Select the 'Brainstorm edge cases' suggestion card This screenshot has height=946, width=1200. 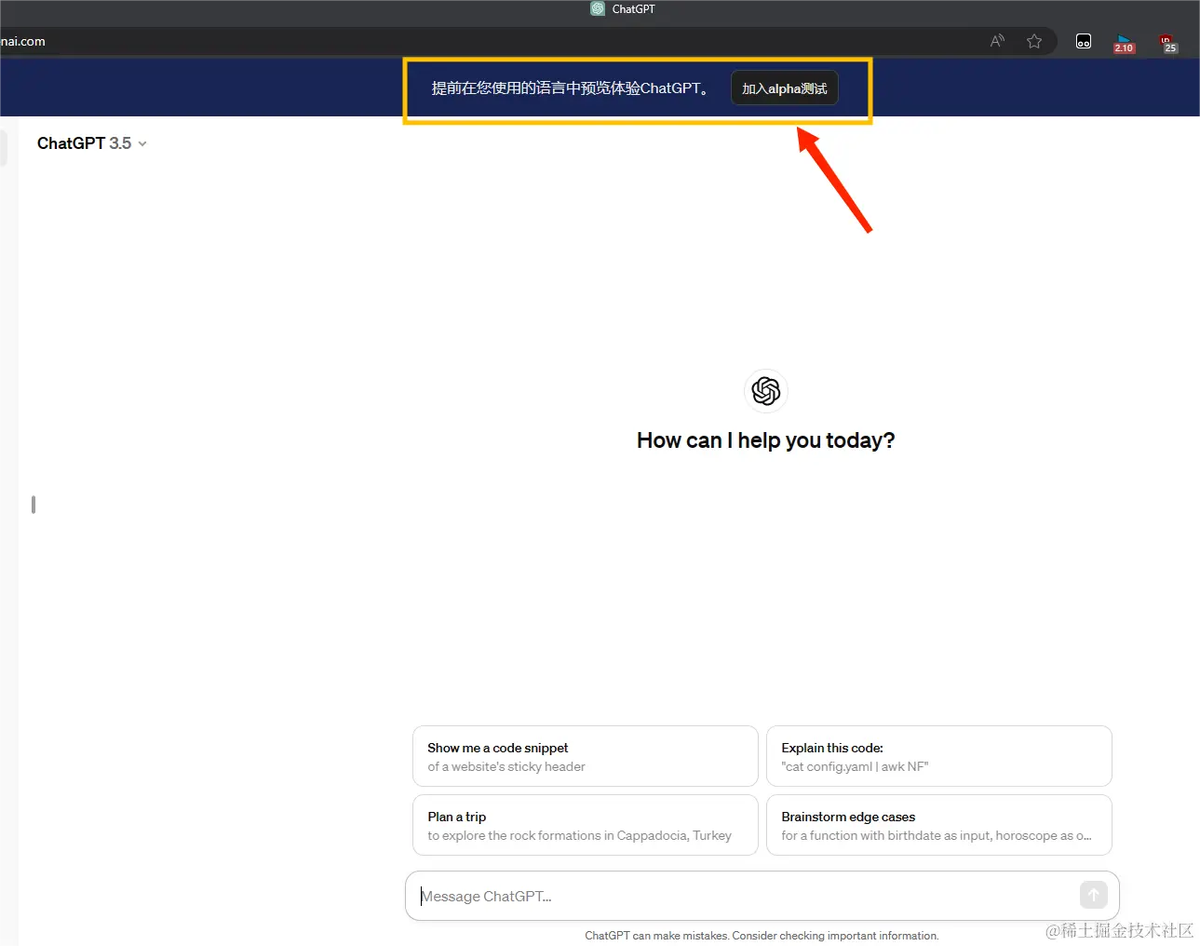(x=939, y=825)
